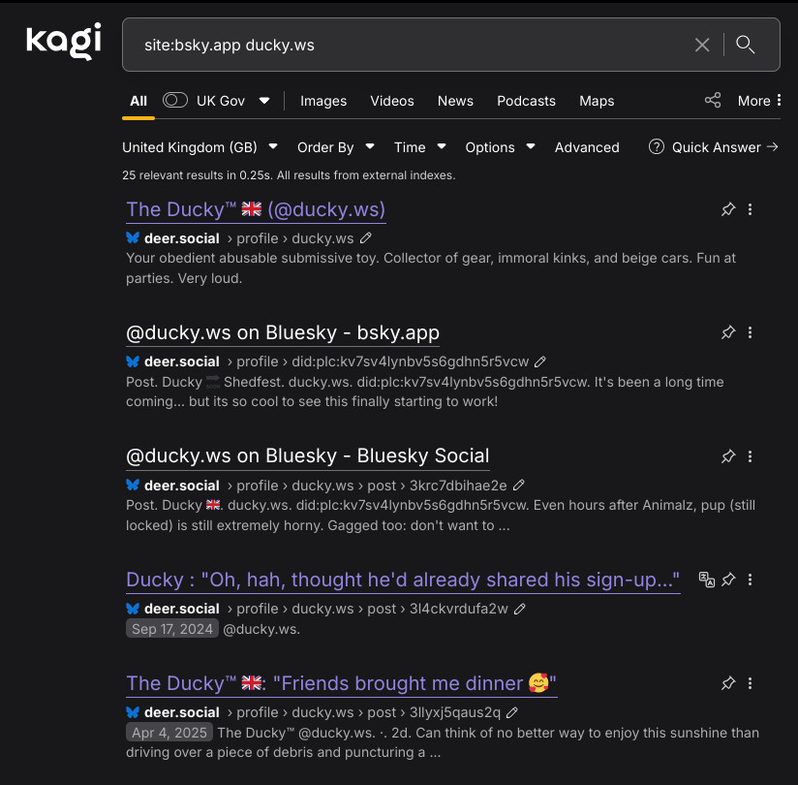Image resolution: width=798 pixels, height=785 pixels.
Task: Expand the UK Gov lens dropdown arrow
Action: [264, 101]
